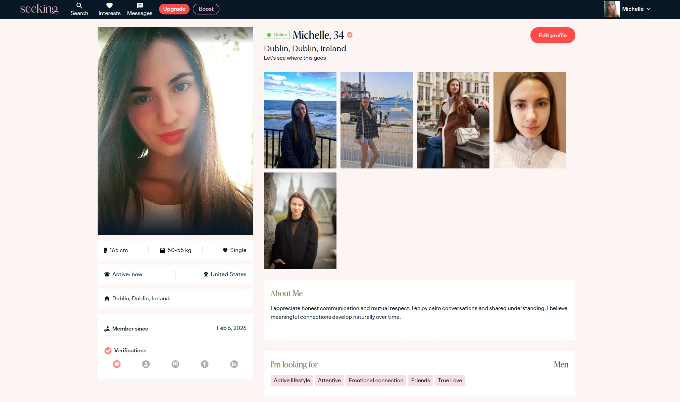Screen dimensions: 680x402
Task: Open Messages via the chat icon
Action: click(140, 6)
